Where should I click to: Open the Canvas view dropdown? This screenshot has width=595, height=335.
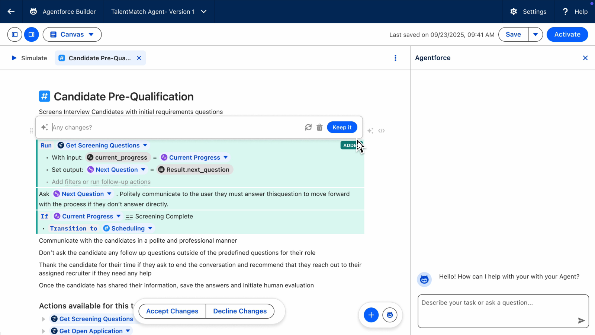[72, 35]
